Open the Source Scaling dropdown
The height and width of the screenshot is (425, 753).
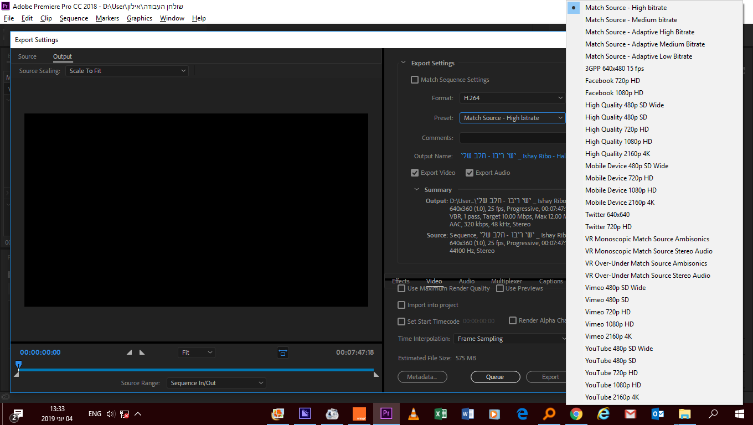(127, 71)
